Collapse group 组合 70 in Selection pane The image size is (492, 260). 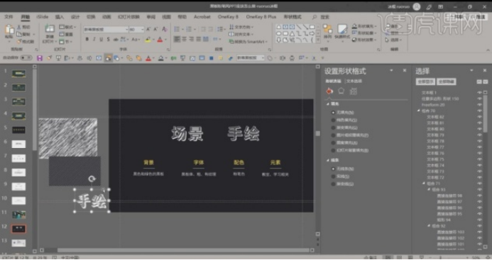point(419,111)
